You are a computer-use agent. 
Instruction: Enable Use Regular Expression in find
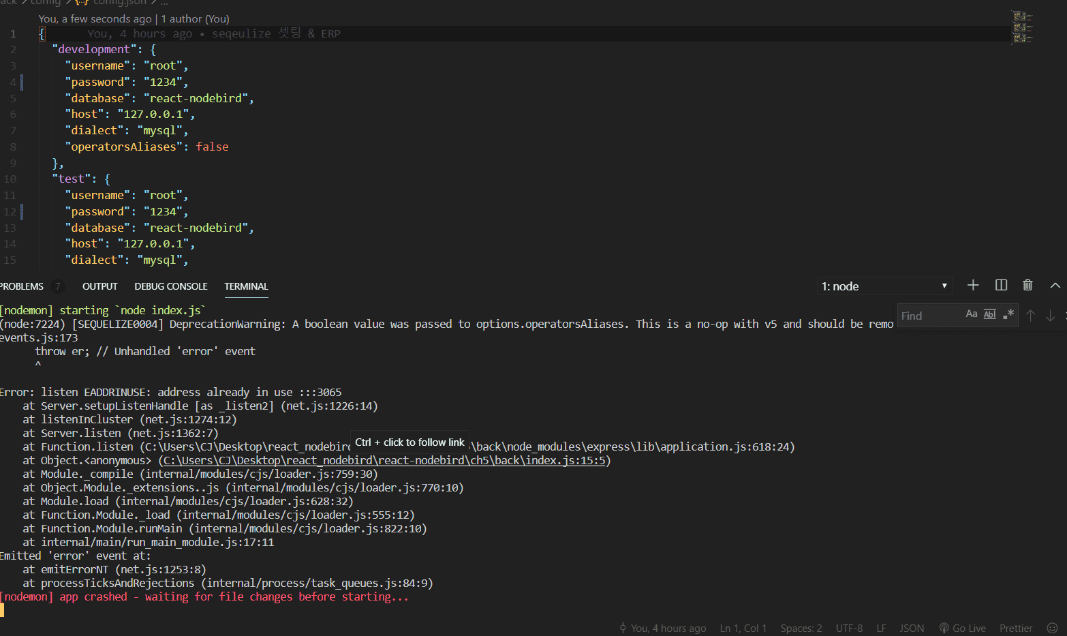point(1008,314)
